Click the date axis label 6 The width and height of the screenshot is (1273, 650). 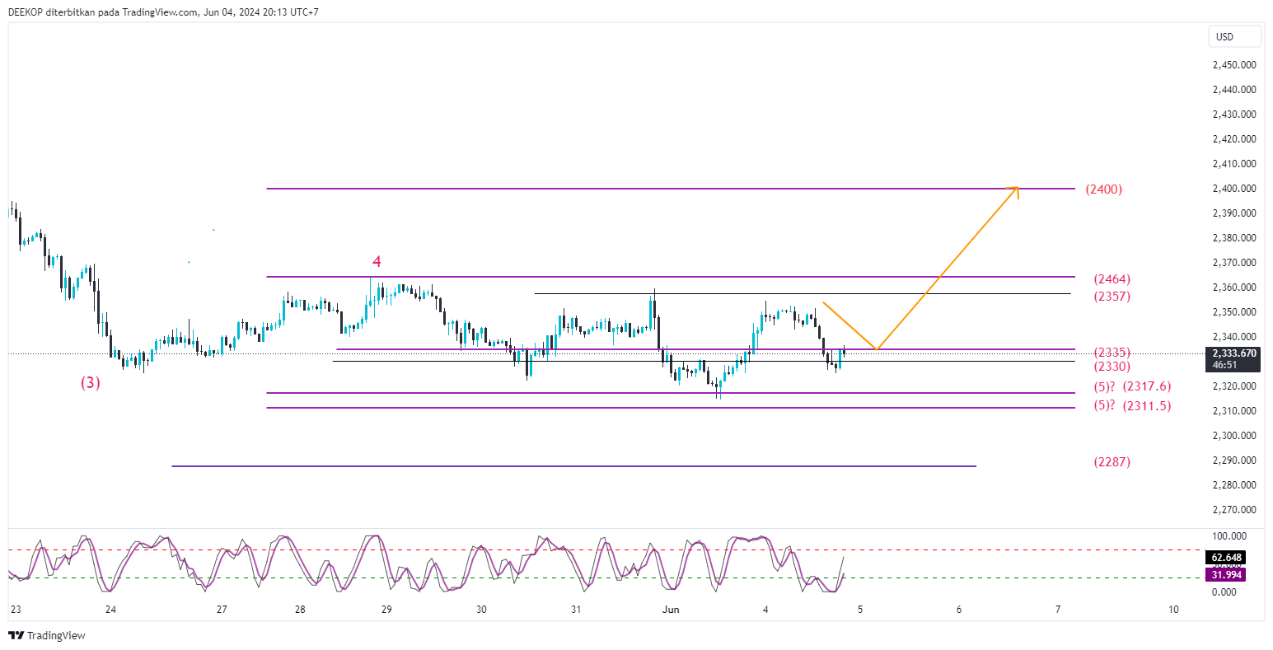coord(959,610)
